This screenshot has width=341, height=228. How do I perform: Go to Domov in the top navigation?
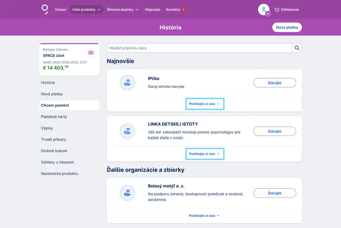tap(61, 10)
